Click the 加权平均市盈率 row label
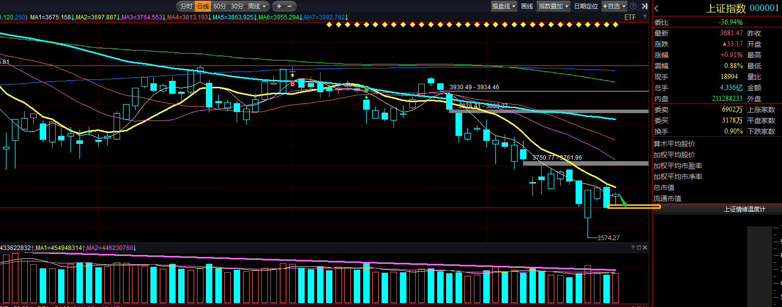782x307 pixels. pyautogui.click(x=678, y=166)
